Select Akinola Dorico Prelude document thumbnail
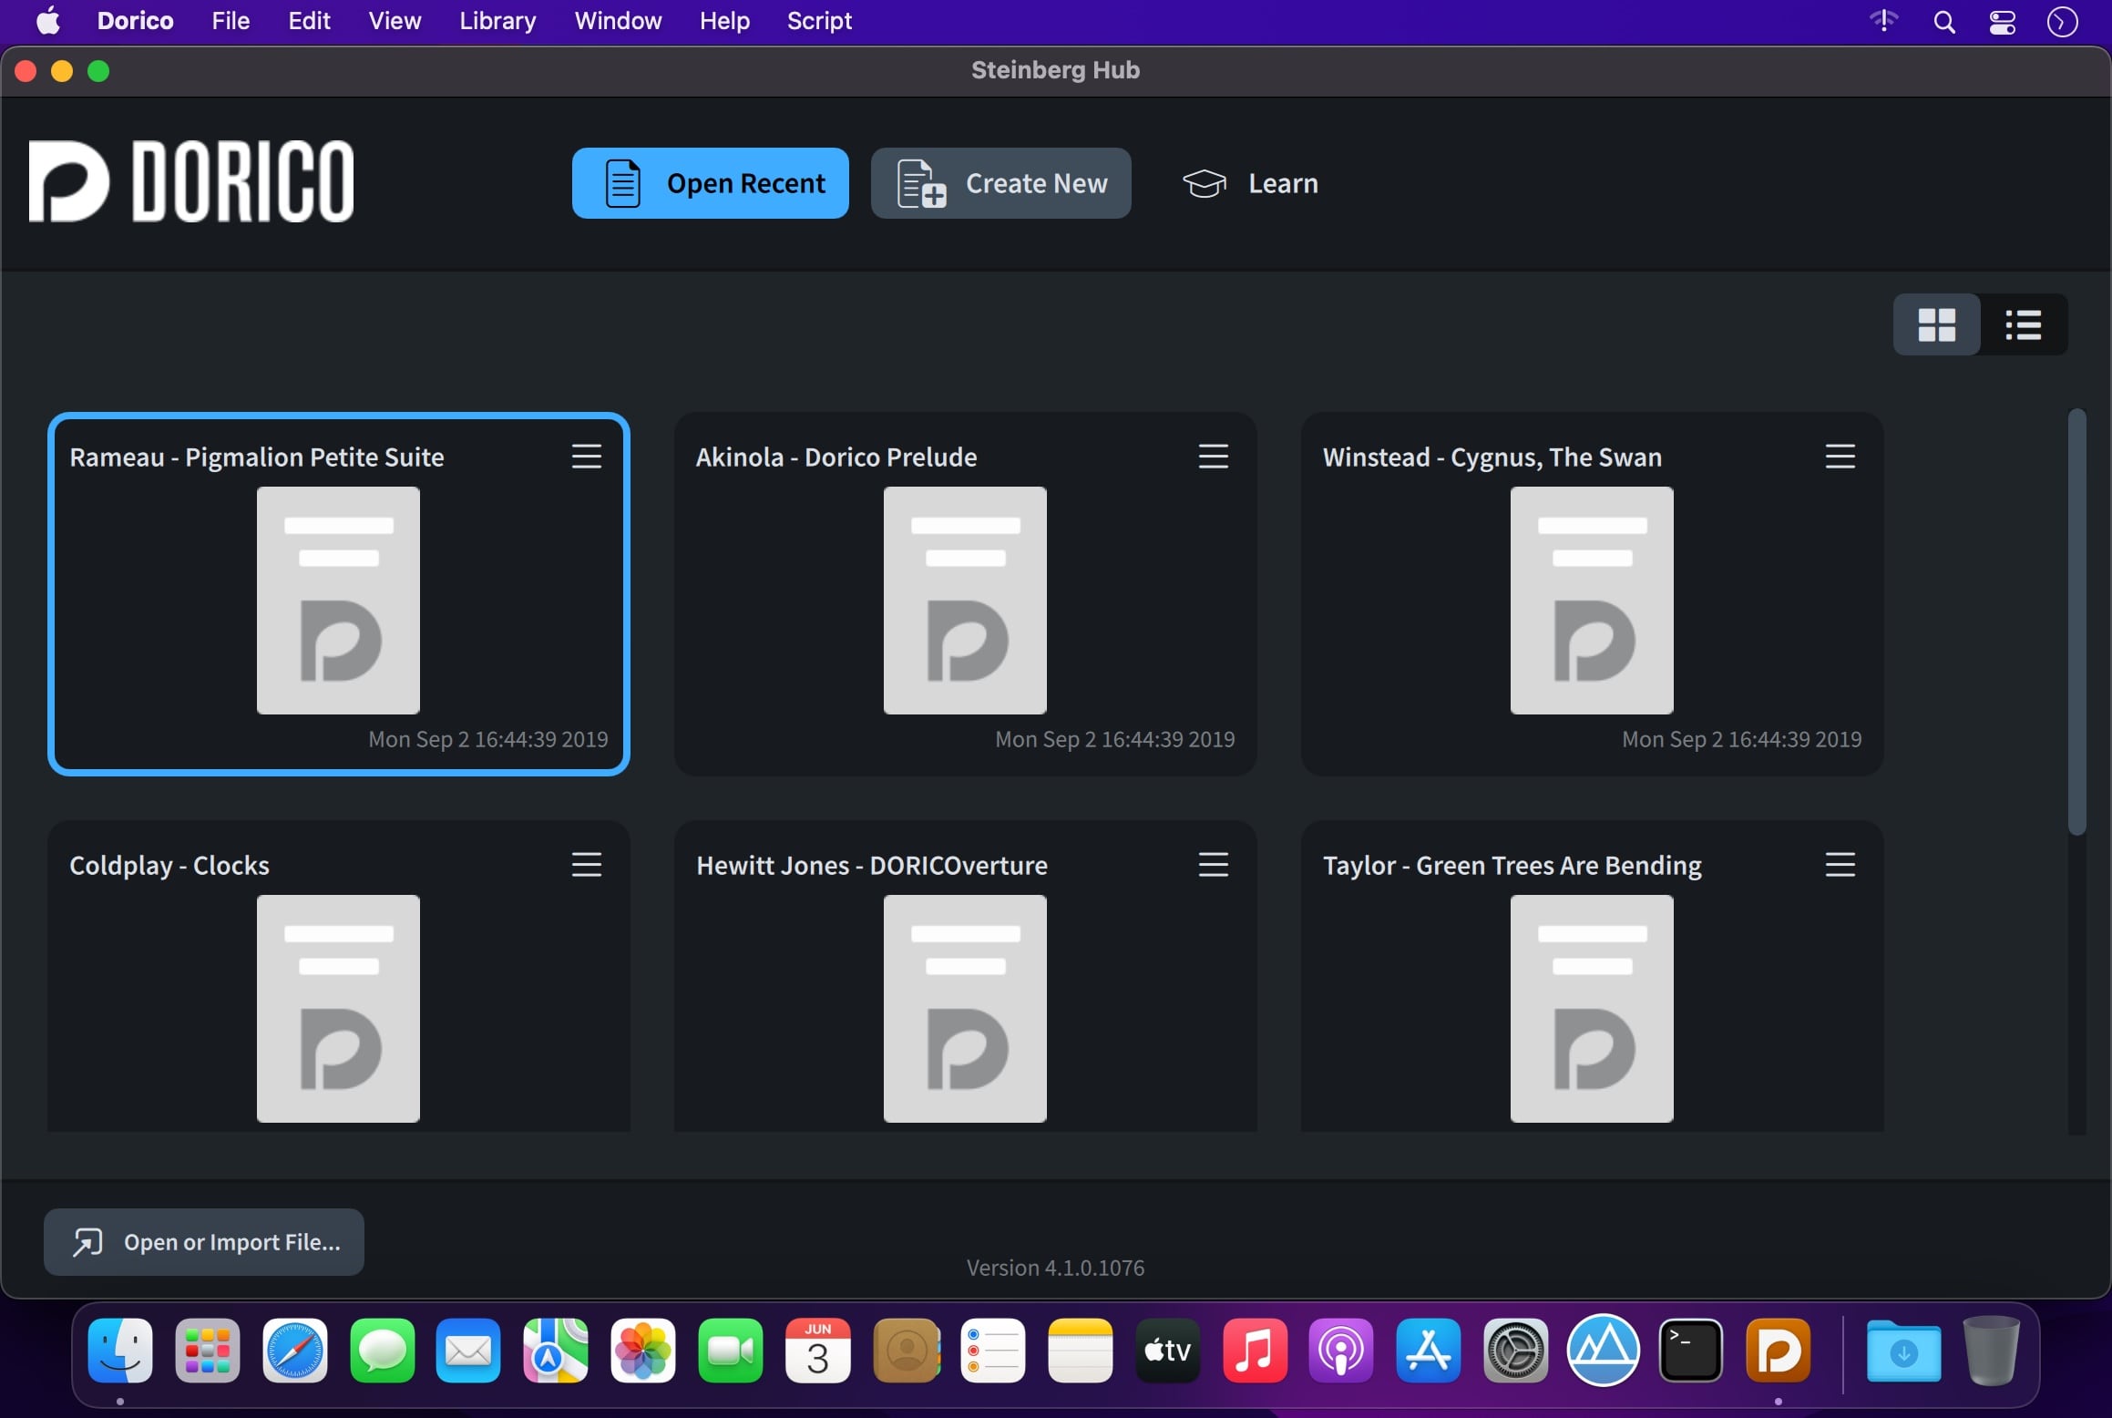Viewport: 2112px width, 1418px height. click(x=965, y=601)
